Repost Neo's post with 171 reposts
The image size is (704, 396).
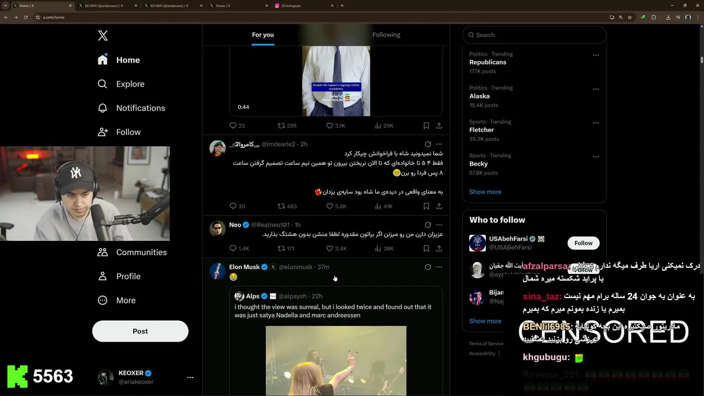(287, 249)
